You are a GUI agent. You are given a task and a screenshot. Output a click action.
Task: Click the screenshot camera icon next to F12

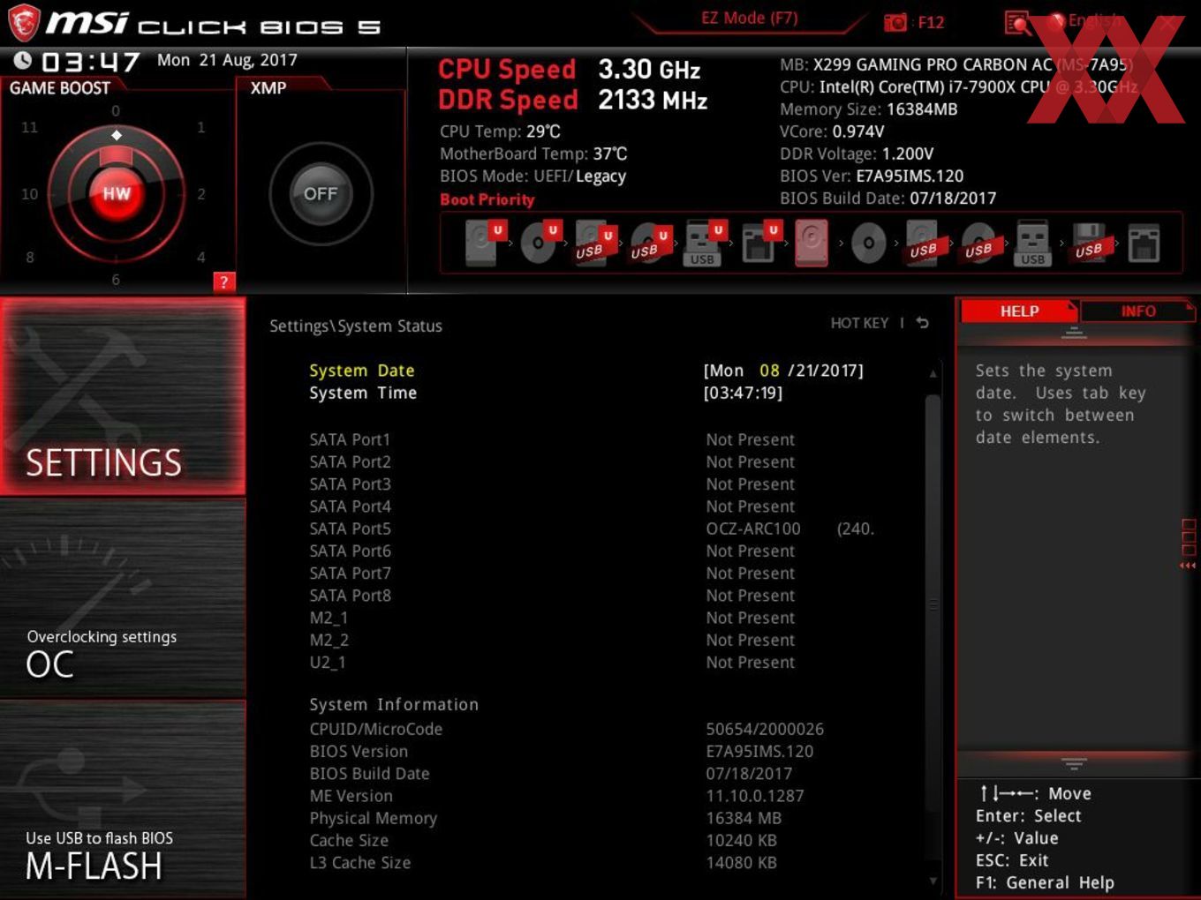pos(895,22)
